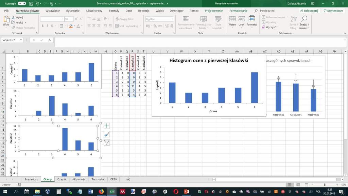Open the Windows Start menu
The image size is (348, 196).
5,191
